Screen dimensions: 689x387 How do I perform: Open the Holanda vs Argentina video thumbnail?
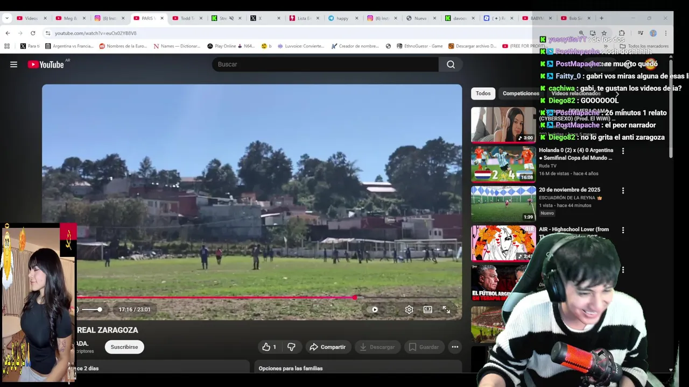tap(503, 164)
